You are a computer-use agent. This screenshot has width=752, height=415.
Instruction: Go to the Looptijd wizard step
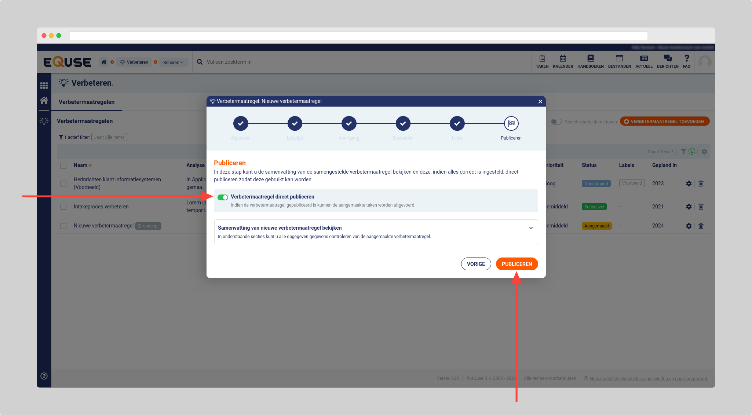click(x=295, y=124)
